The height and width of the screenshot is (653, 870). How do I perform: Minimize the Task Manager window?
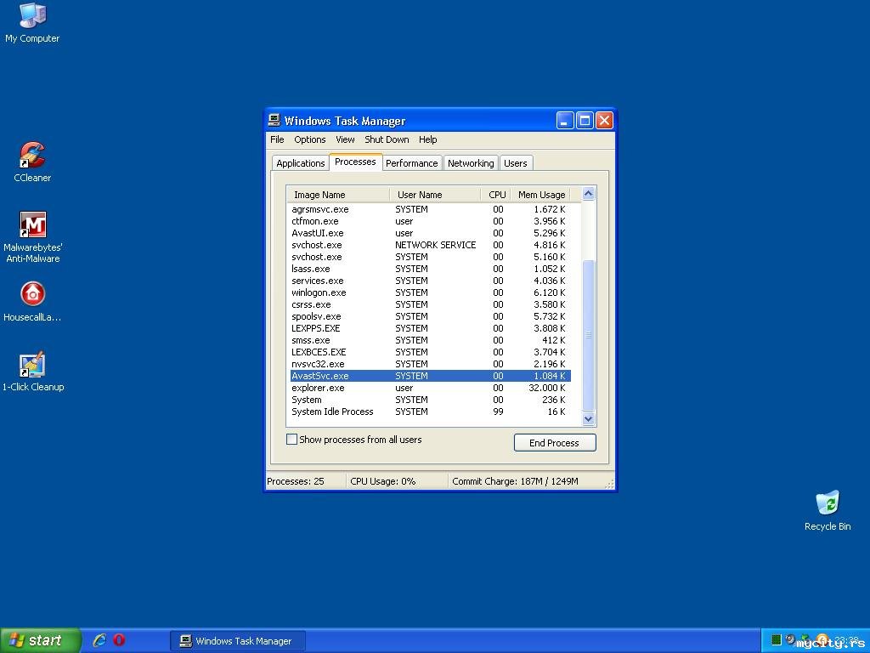pyautogui.click(x=565, y=121)
